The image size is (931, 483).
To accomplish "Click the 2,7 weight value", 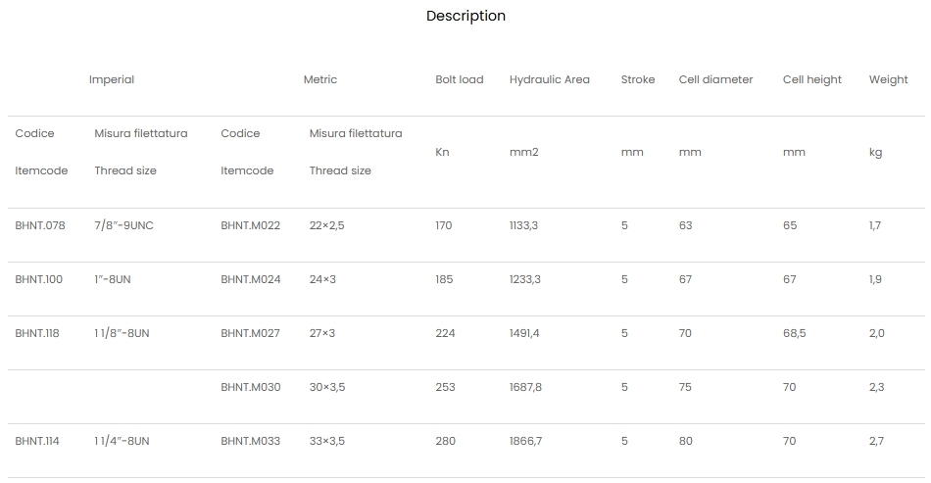I will coord(876,441).
